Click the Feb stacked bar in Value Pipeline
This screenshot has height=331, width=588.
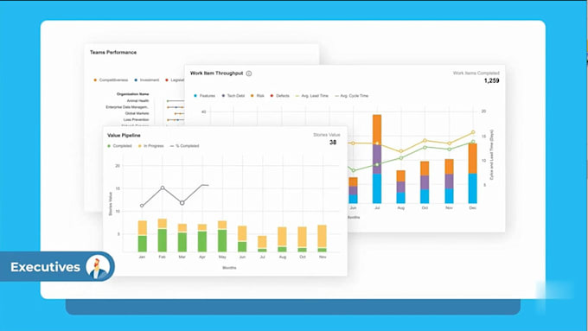click(162, 235)
